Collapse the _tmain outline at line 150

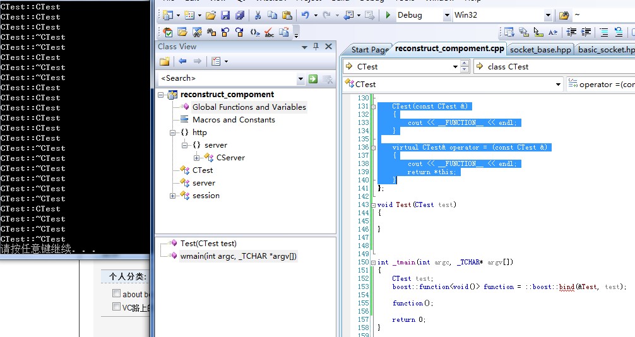[374, 263]
